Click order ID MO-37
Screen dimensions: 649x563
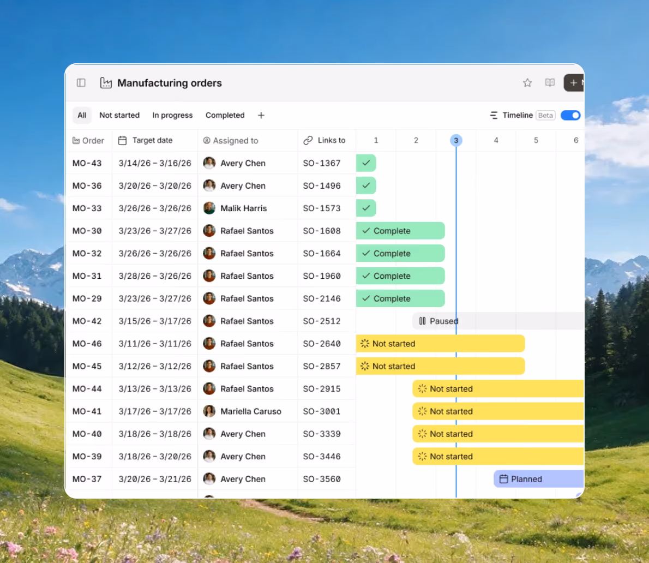pyautogui.click(x=87, y=479)
